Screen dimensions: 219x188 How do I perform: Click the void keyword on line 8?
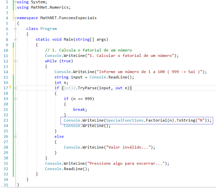click(x=57, y=39)
